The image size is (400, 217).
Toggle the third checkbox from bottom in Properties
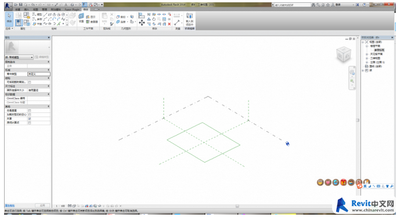[x=30, y=115]
